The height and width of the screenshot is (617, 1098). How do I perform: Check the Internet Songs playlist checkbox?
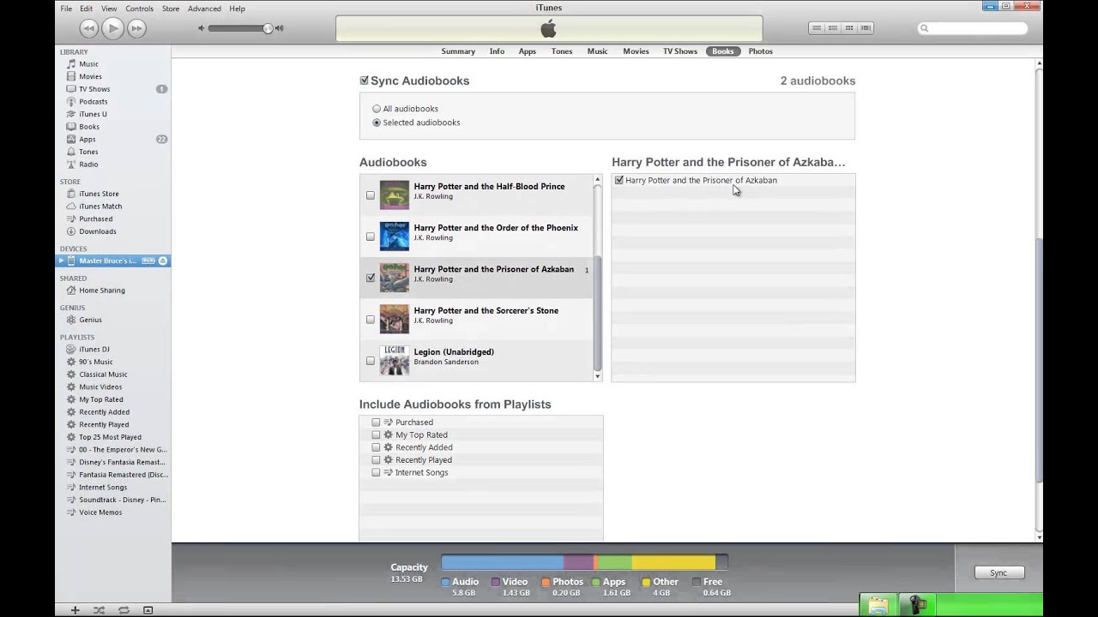[376, 472]
